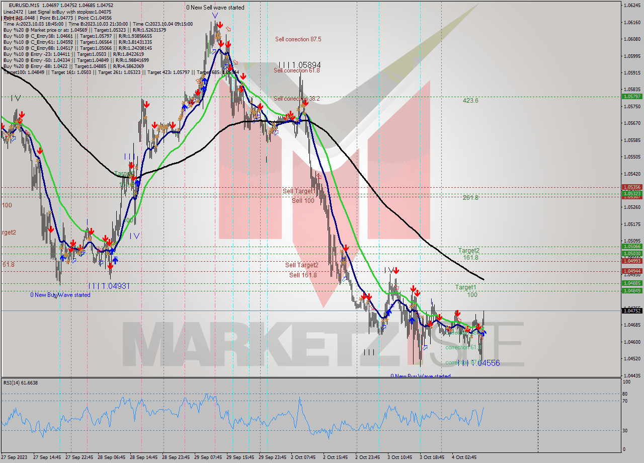
Task: Select the 'Sell correction 87.5' label
Action: click(x=298, y=39)
